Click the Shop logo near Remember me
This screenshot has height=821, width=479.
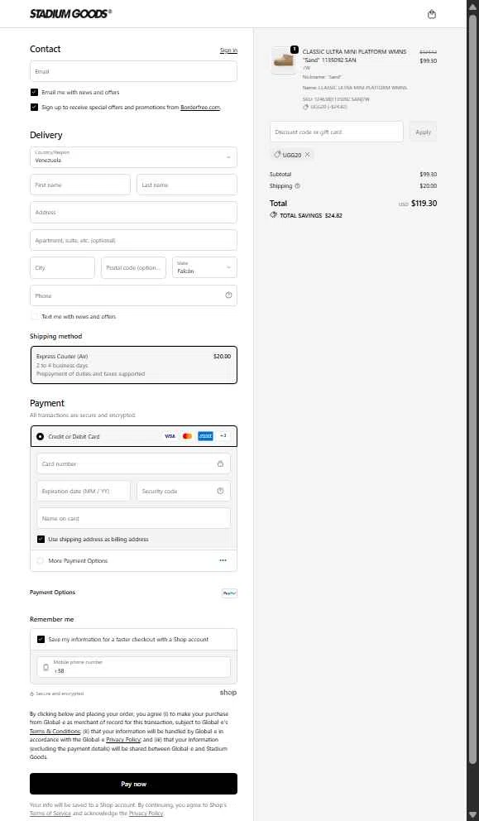[x=228, y=692]
